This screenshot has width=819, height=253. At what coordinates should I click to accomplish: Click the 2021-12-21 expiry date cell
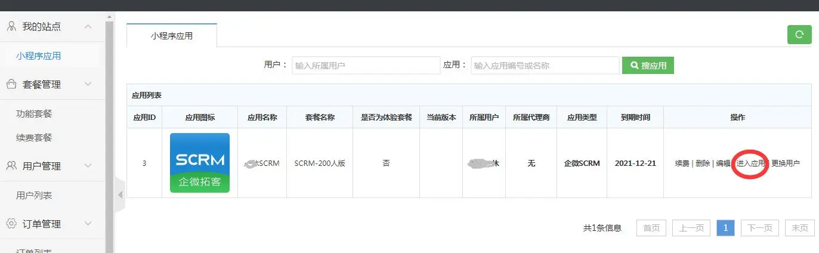coord(635,163)
